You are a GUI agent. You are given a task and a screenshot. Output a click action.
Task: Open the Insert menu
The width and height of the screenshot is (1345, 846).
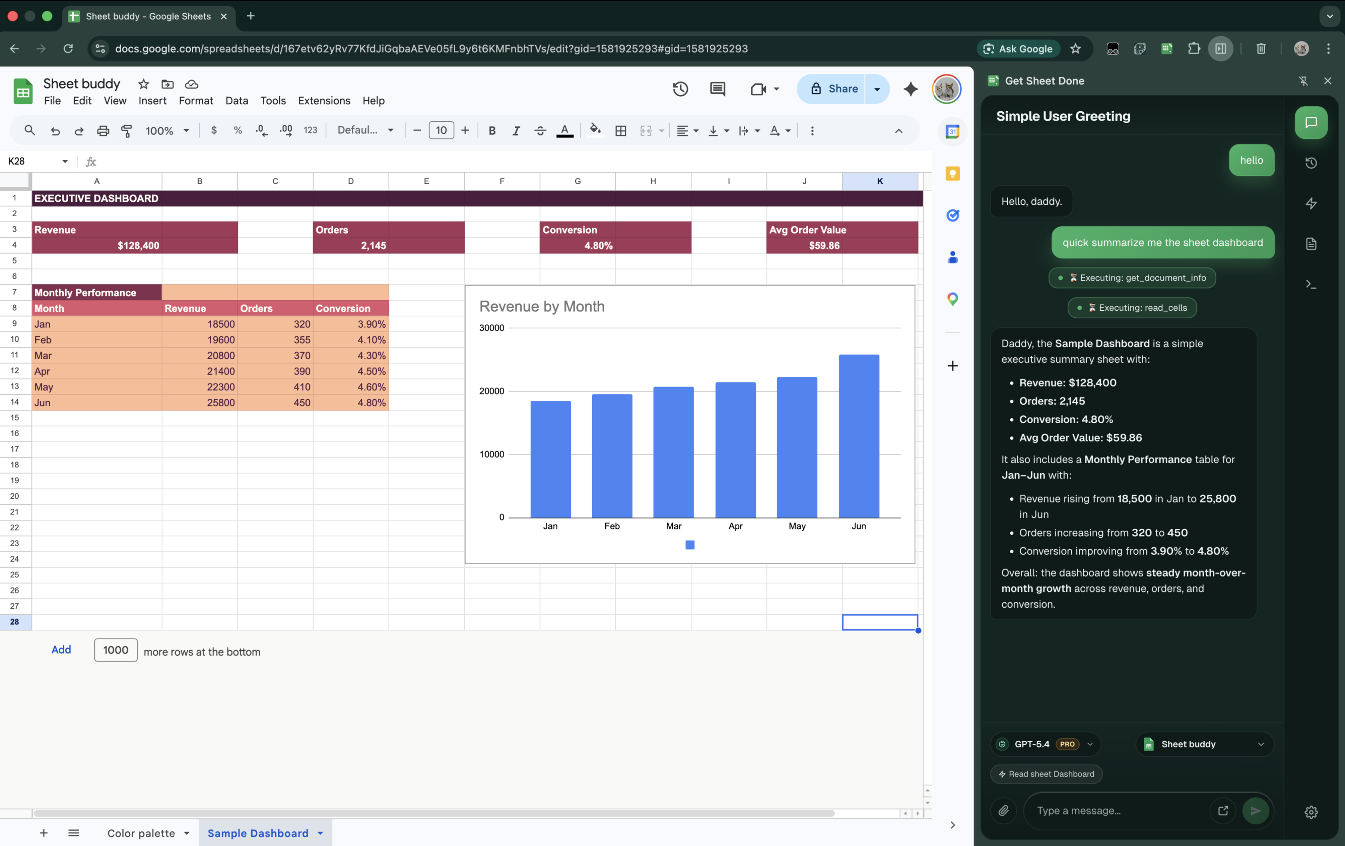[152, 101]
